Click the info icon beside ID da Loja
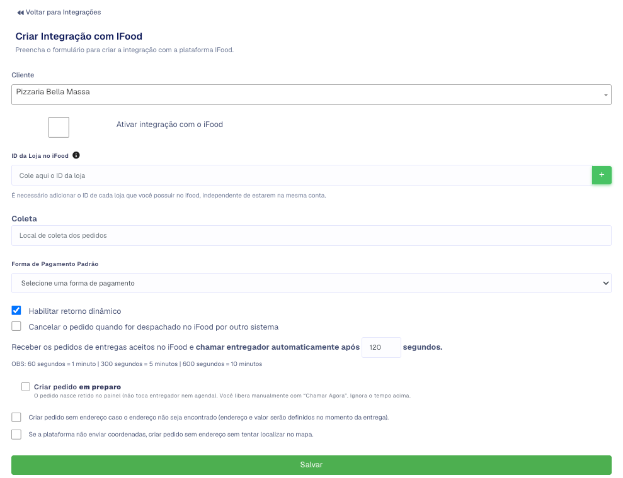The width and height of the screenshot is (623, 478). 76,155
